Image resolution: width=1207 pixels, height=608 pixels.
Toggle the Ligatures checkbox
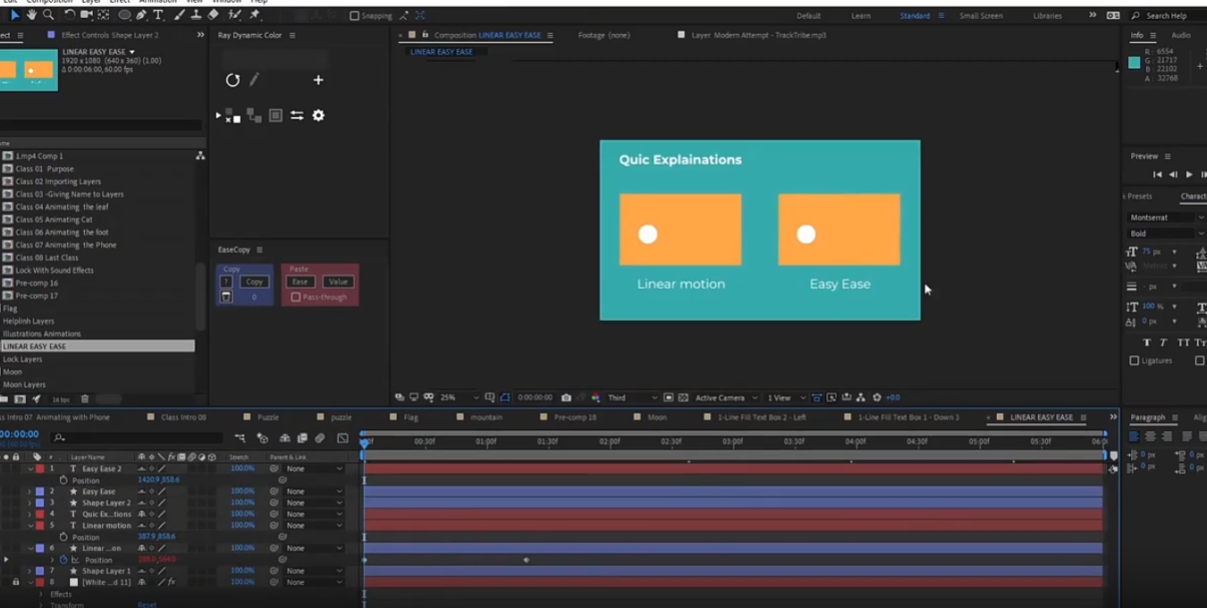click(1134, 360)
